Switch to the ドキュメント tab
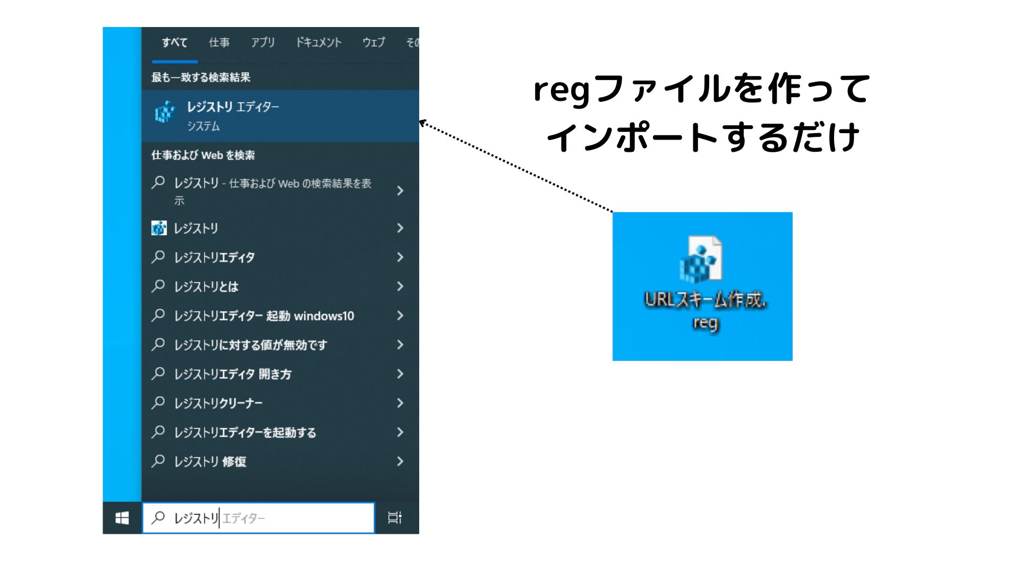The image size is (1020, 573). (318, 42)
